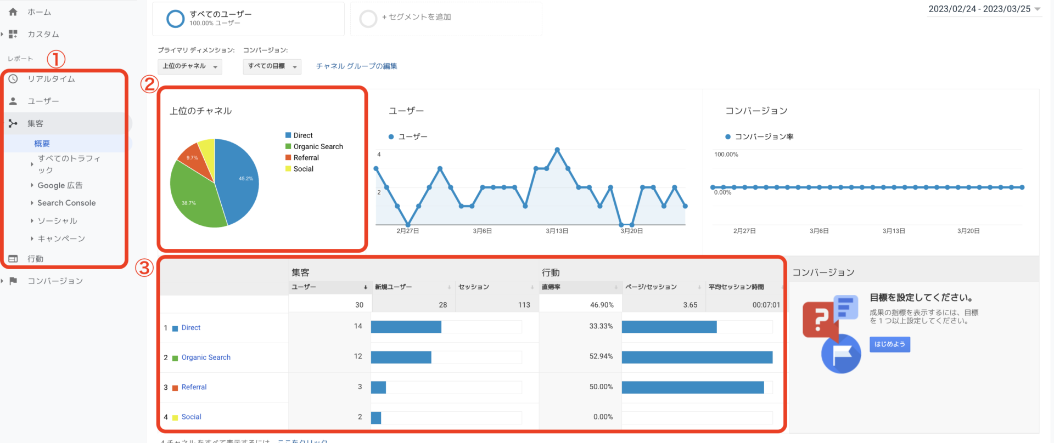Screen dimensions: 1054x443
Task: Click the green Organic Search legend swatch by the pie
Action: click(288, 146)
